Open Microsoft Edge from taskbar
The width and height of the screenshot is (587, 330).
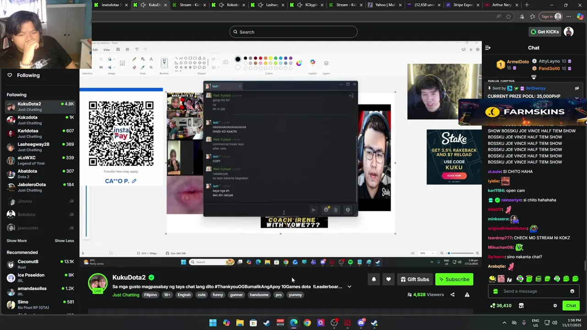[x=293, y=323]
